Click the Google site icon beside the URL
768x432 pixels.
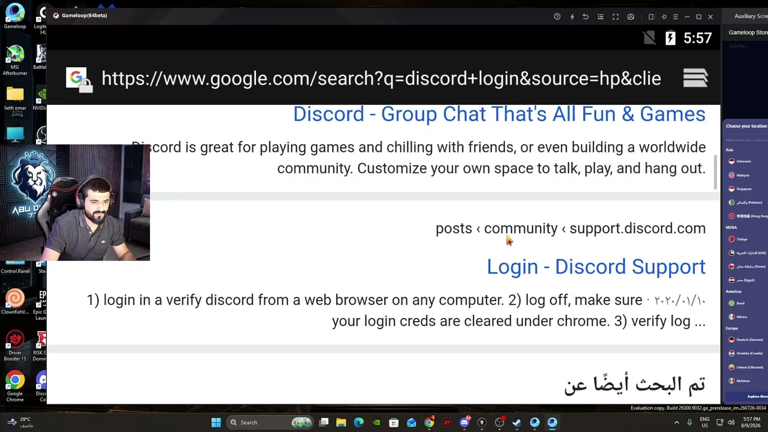[79, 79]
